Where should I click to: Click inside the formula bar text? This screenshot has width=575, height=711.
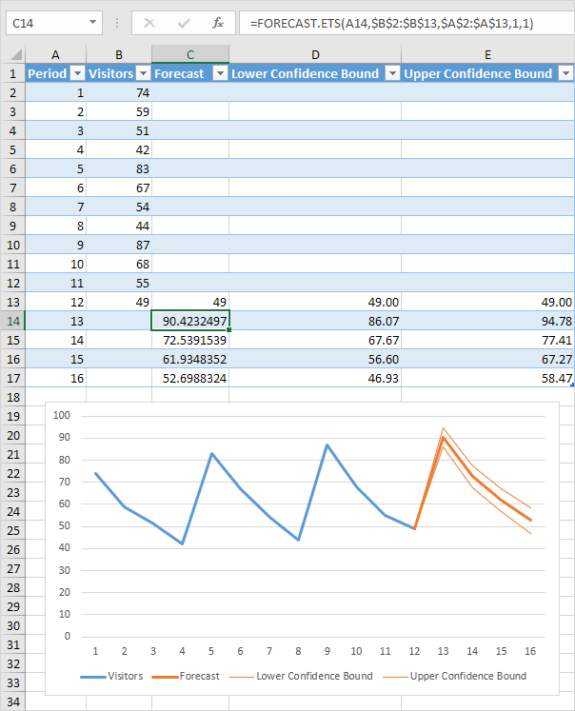point(400,21)
